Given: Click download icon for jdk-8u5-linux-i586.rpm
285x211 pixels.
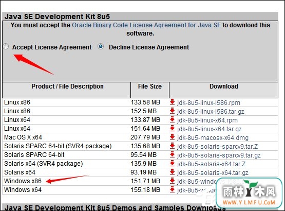Looking at the screenshot, I should tap(173, 102).
